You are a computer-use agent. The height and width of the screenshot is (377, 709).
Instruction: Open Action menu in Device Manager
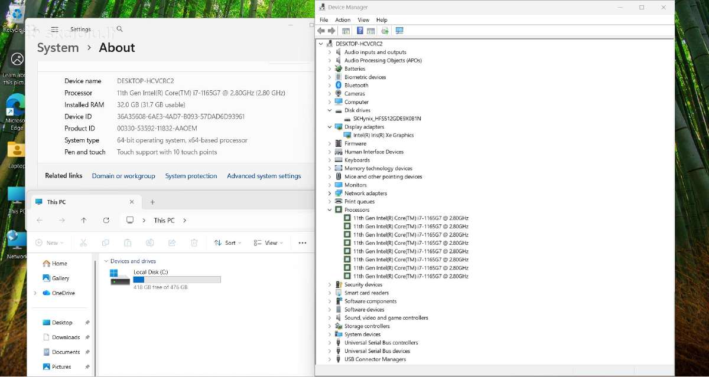pos(343,19)
